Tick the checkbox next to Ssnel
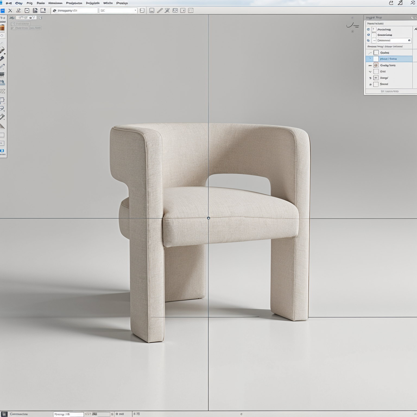The width and height of the screenshot is (417, 417). point(376,84)
